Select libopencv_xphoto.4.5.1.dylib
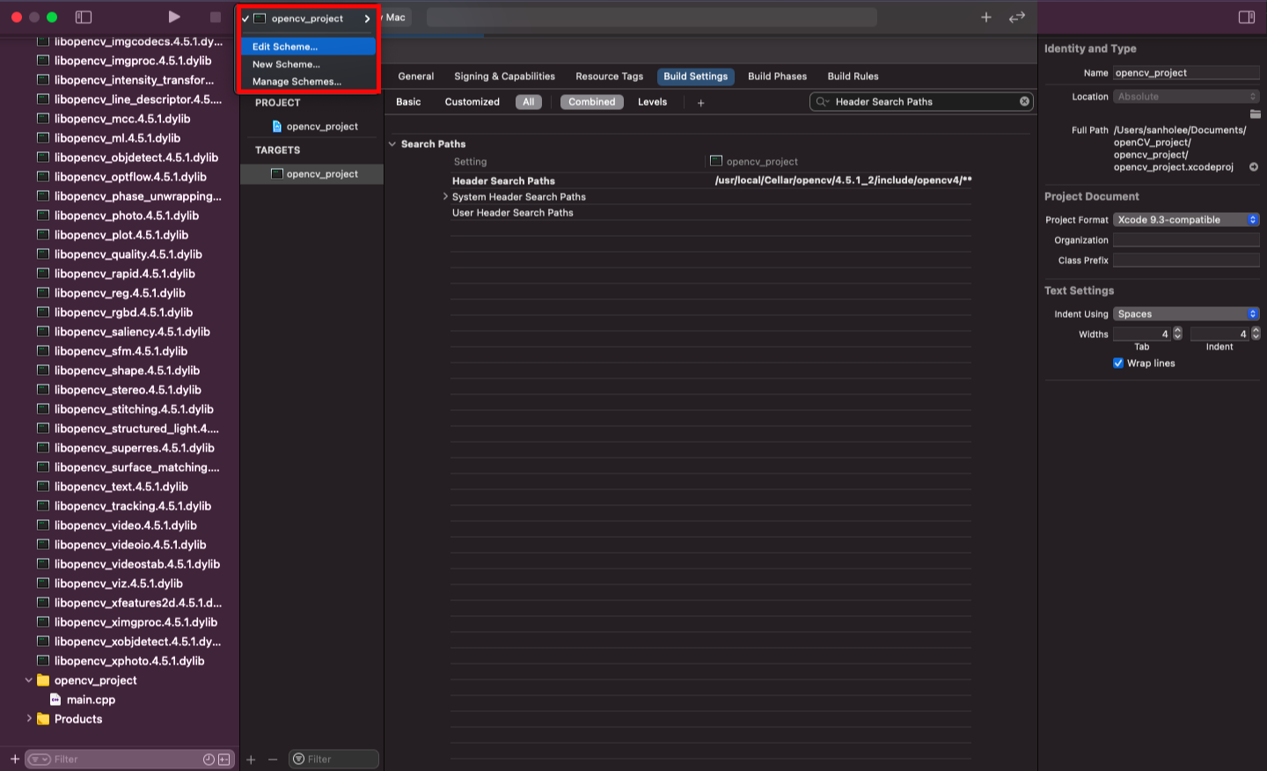The image size is (1267, 771). (x=129, y=661)
